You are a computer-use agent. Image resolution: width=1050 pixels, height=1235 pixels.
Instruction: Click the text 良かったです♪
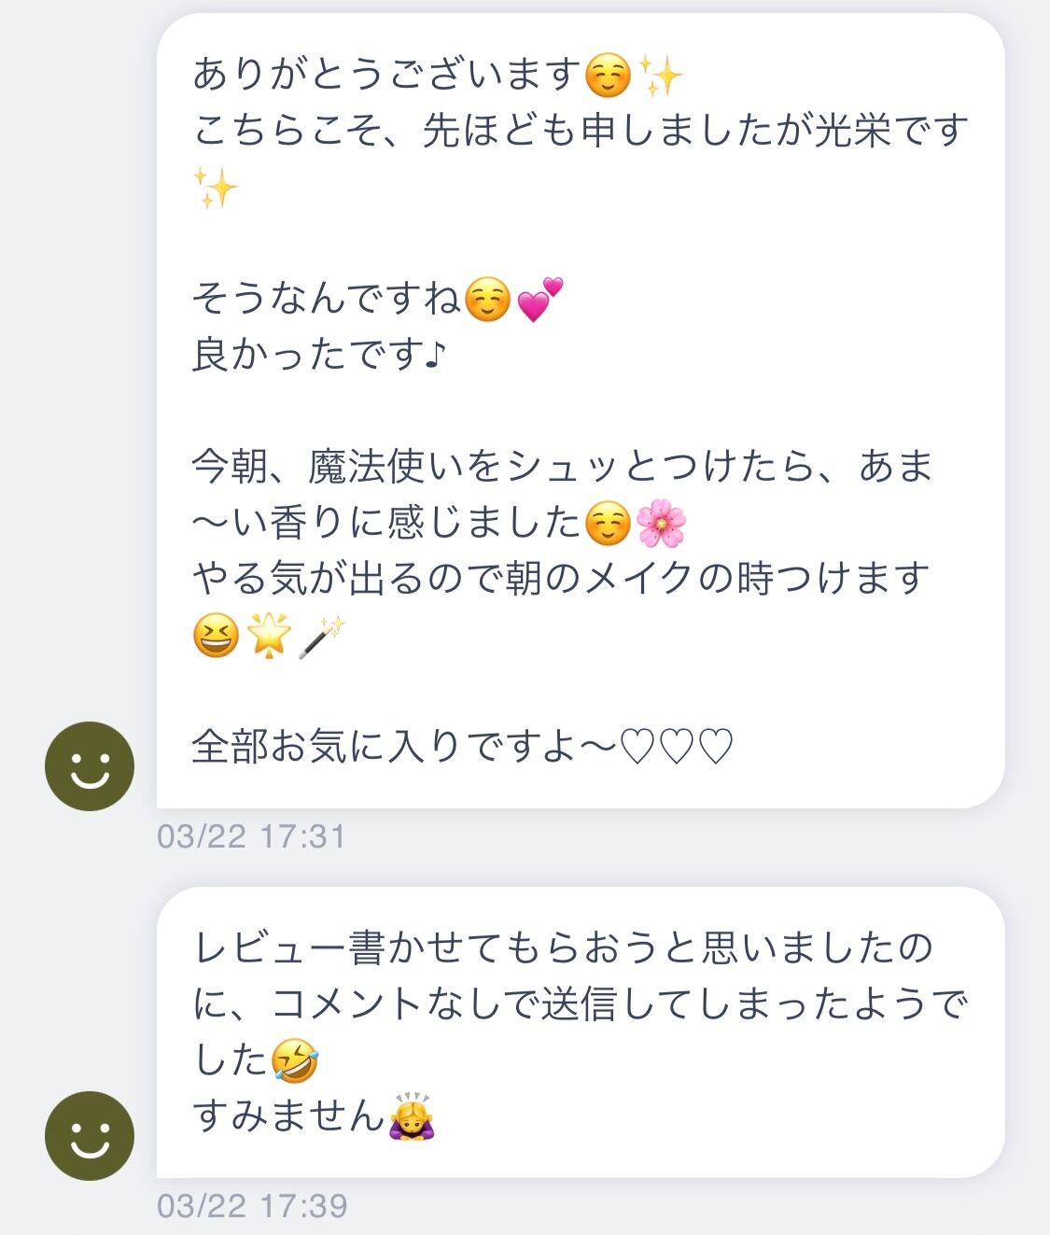pyautogui.click(x=319, y=355)
